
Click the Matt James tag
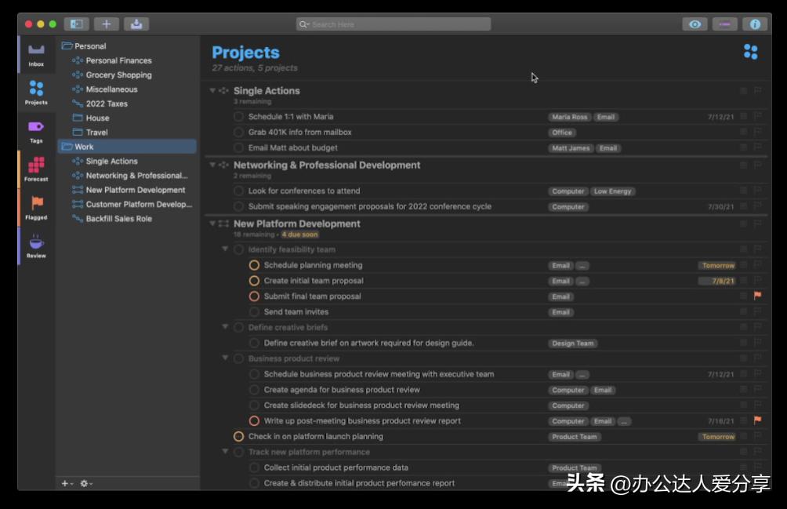pyautogui.click(x=571, y=148)
